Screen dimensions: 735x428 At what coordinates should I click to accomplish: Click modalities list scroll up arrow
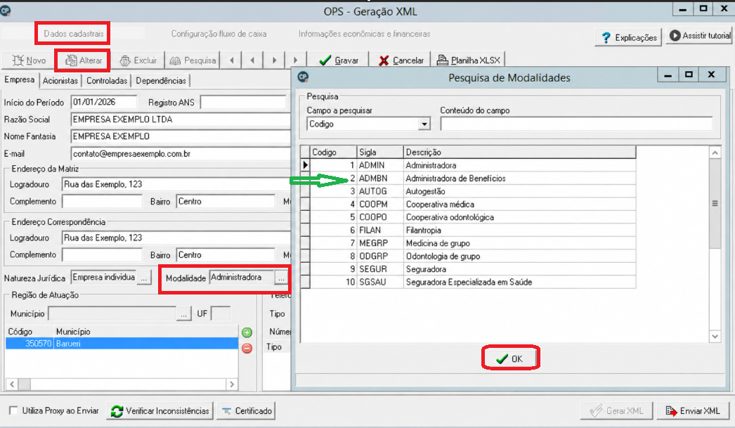pos(715,153)
